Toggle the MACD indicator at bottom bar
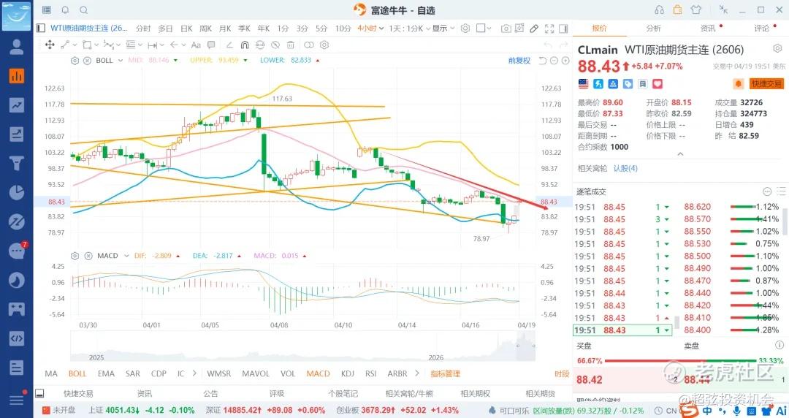Image resolution: width=789 pixels, height=418 pixels. 318,373
